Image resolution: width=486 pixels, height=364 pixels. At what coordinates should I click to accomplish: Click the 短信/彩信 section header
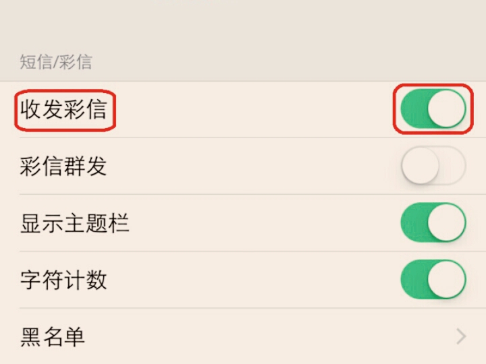click(x=55, y=63)
